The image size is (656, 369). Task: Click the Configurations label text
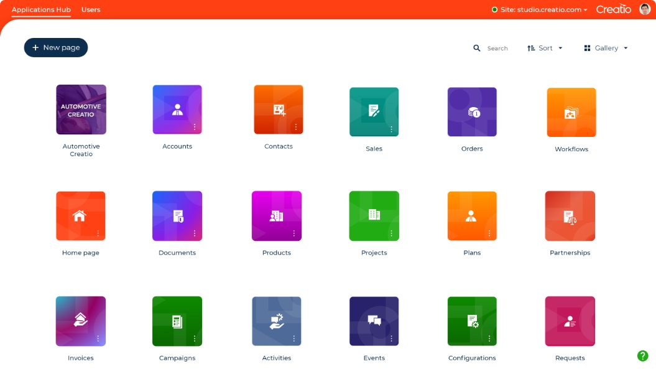472,358
